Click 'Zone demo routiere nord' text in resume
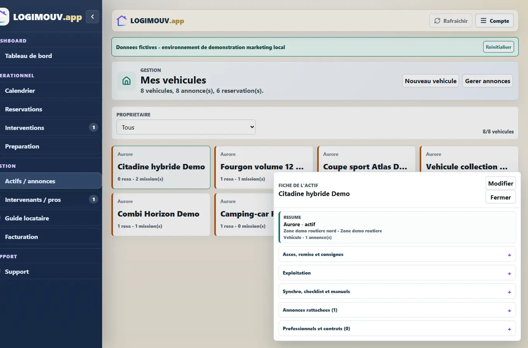The width and height of the screenshot is (528, 348). (x=310, y=231)
